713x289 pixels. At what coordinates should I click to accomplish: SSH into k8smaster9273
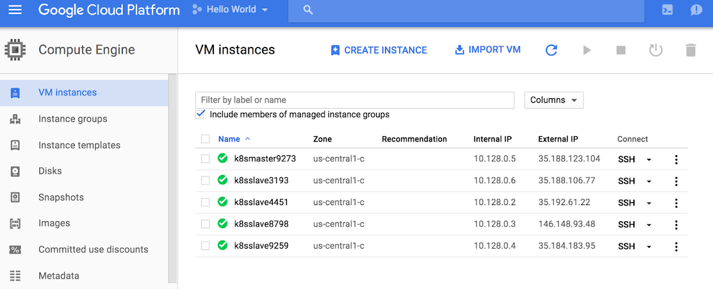coord(626,159)
